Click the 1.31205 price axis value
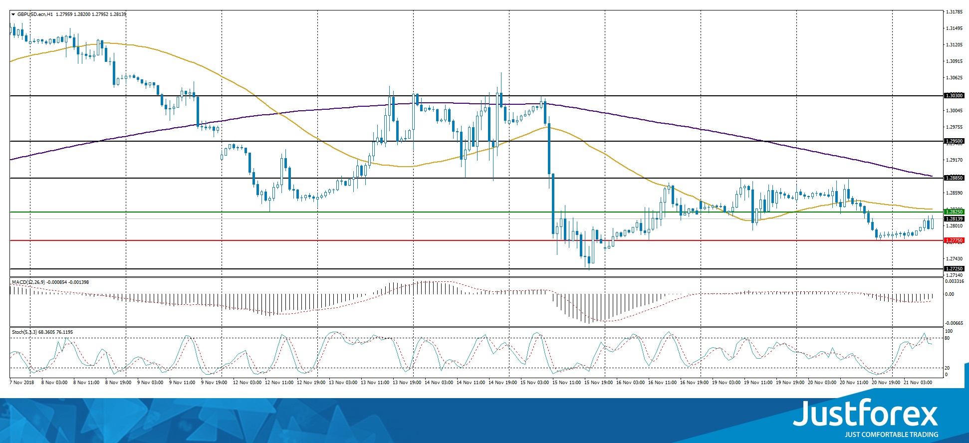 click(x=954, y=45)
